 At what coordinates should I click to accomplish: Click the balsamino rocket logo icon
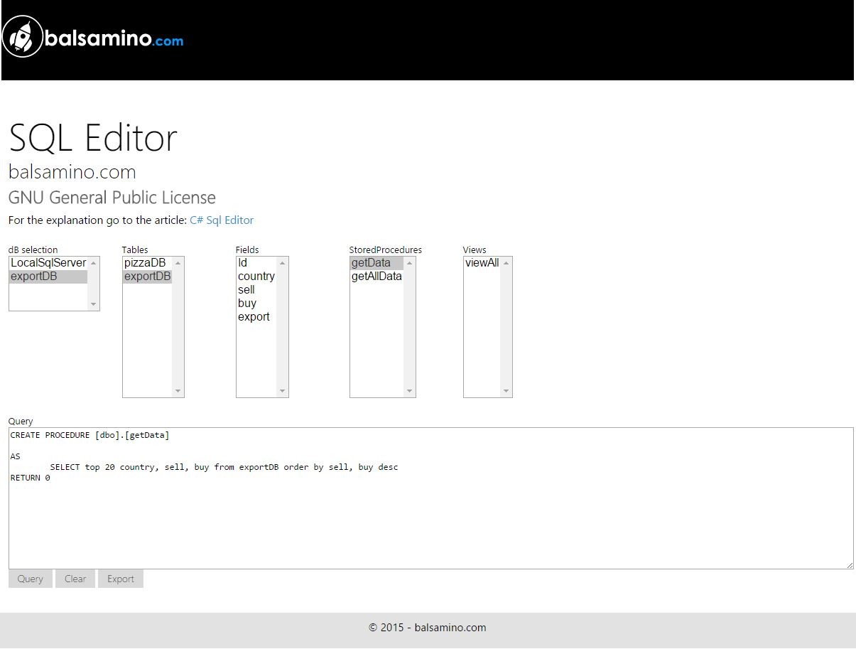pyautogui.click(x=22, y=37)
